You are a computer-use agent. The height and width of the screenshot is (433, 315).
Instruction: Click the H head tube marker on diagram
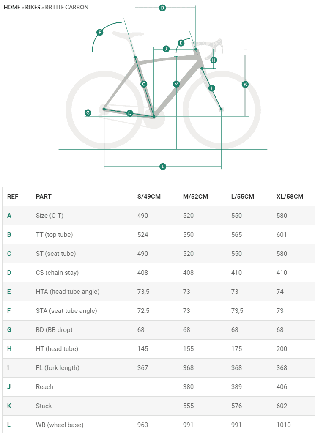(x=214, y=60)
